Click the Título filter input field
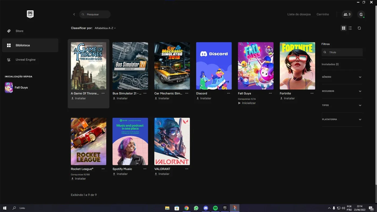377x212 pixels. click(x=342, y=52)
